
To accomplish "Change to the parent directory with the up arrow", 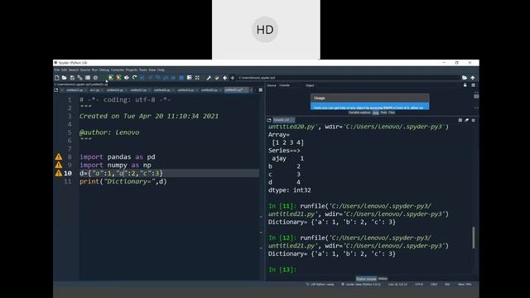I will tap(473, 78).
